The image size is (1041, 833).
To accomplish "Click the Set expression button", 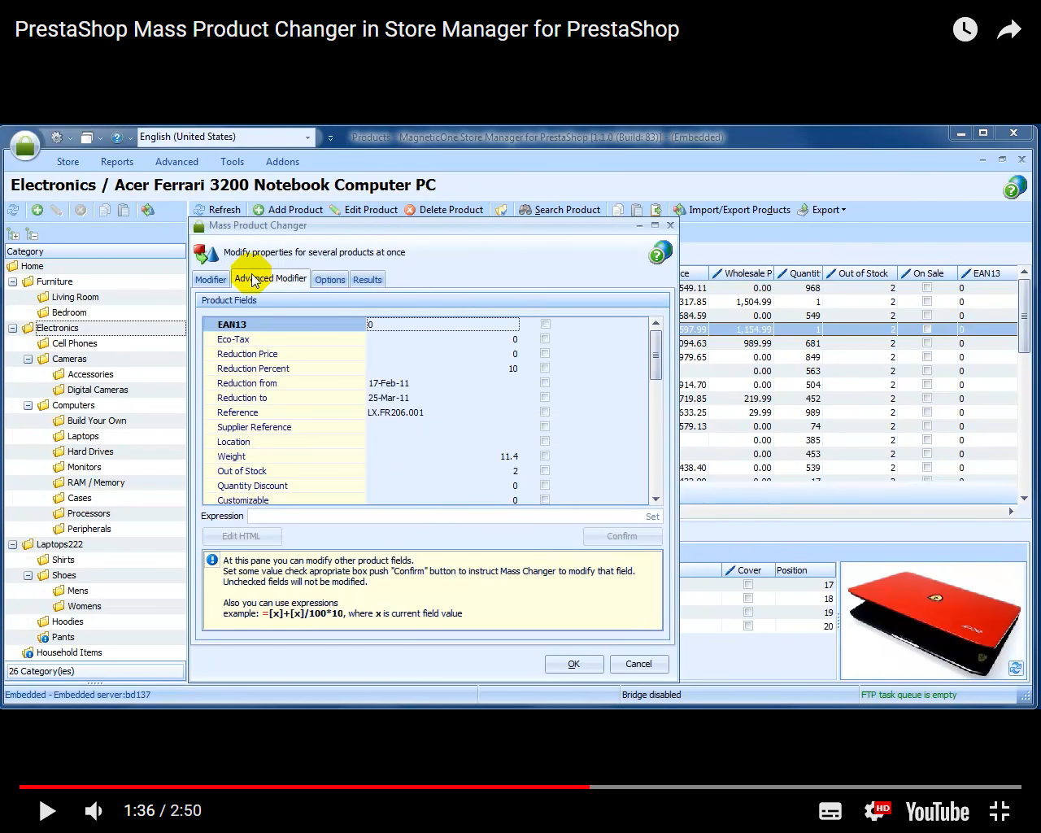I will click(652, 517).
